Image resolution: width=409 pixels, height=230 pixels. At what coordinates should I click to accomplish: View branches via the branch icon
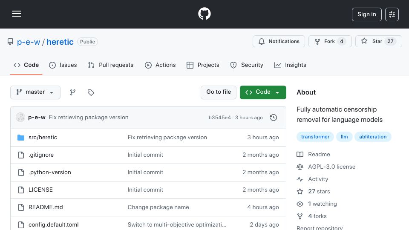pyautogui.click(x=73, y=92)
